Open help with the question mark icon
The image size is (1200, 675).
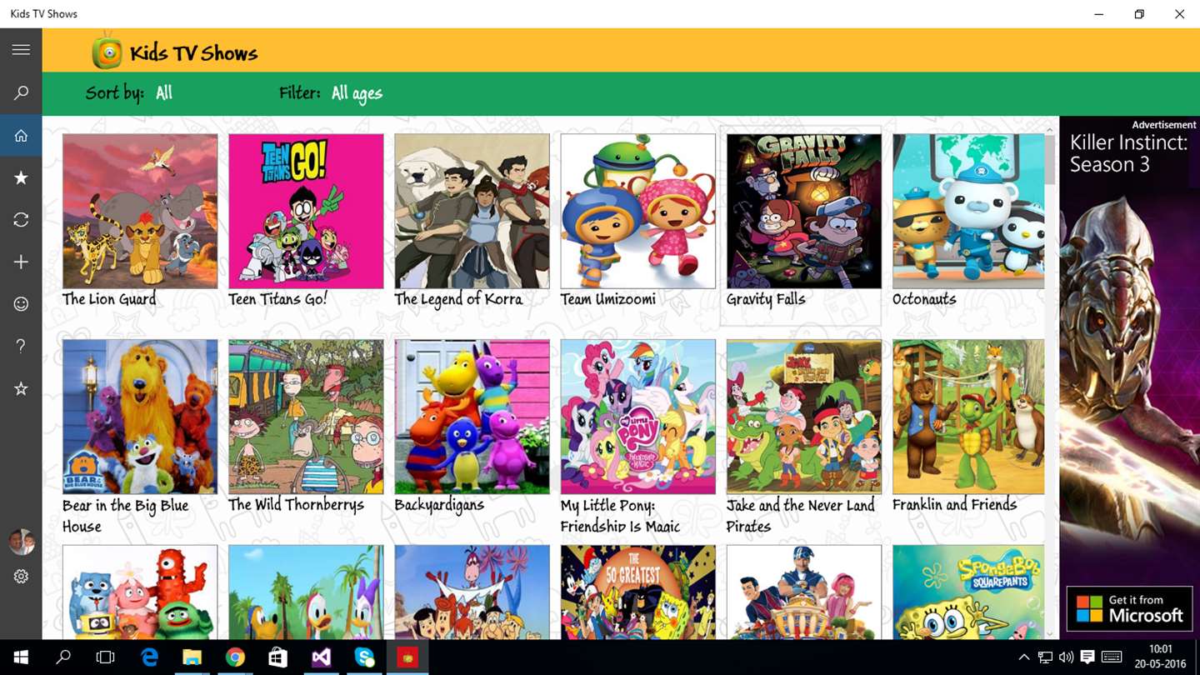21,346
